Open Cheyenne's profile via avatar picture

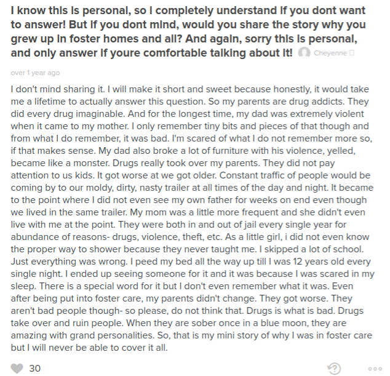[304, 53]
